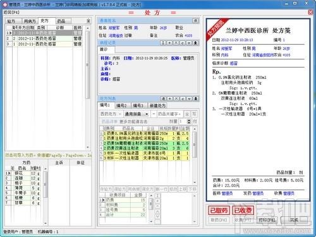Open the 西药处方 type dropdown
This screenshot has width=316, height=237.
111,114
